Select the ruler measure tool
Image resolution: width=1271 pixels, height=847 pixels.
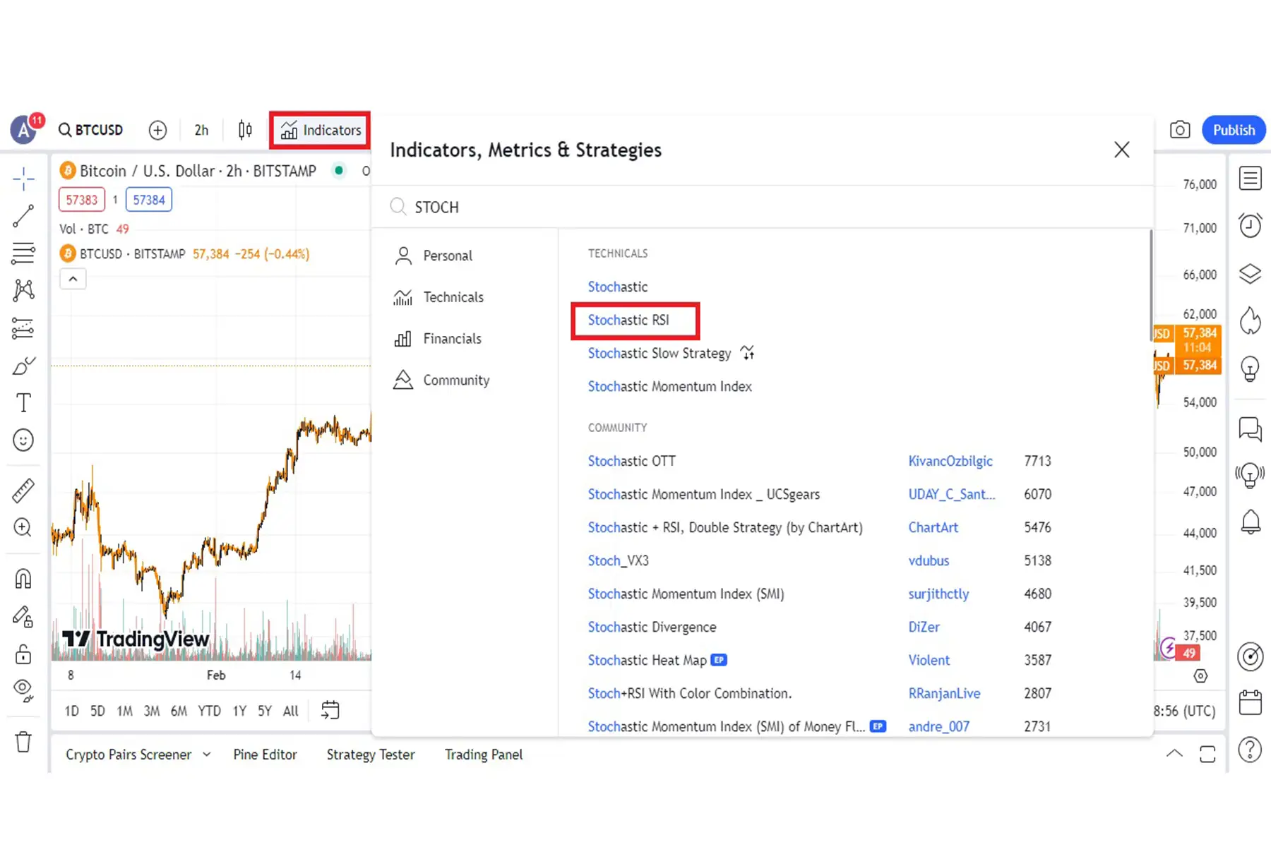(x=23, y=491)
